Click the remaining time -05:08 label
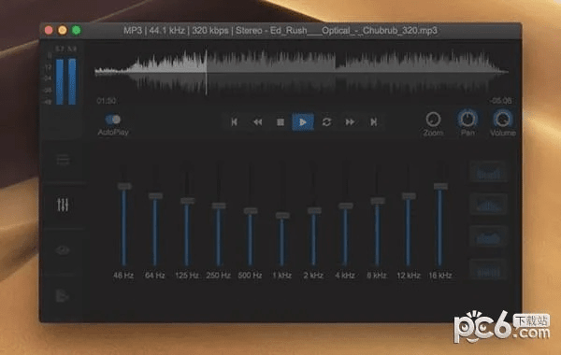 point(501,101)
